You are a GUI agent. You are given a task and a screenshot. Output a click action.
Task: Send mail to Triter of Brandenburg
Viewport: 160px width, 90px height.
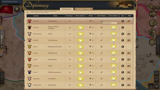point(129,34)
